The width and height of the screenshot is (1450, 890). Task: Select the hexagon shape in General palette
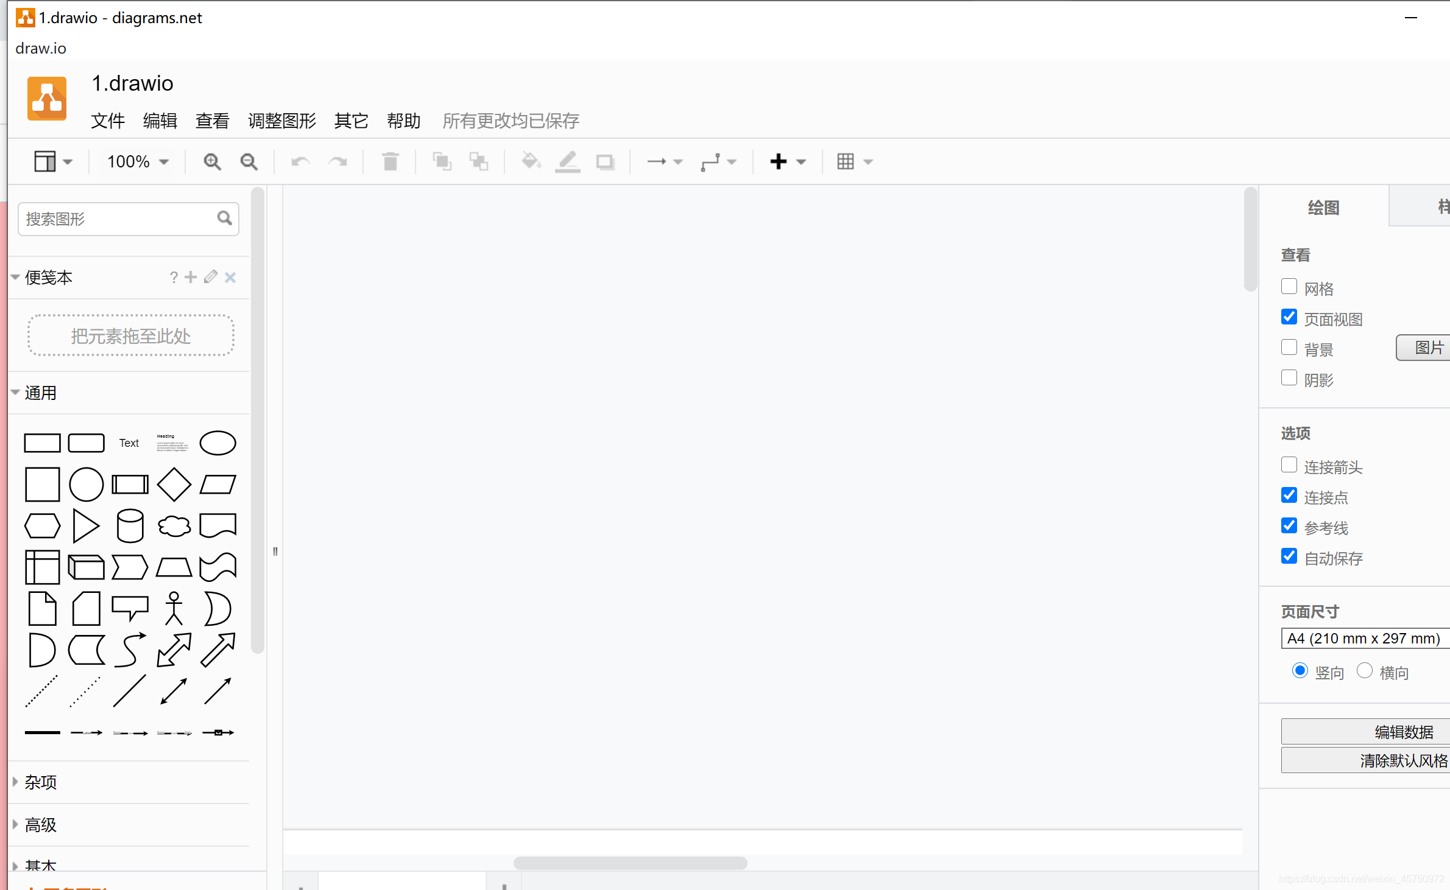tap(42, 526)
